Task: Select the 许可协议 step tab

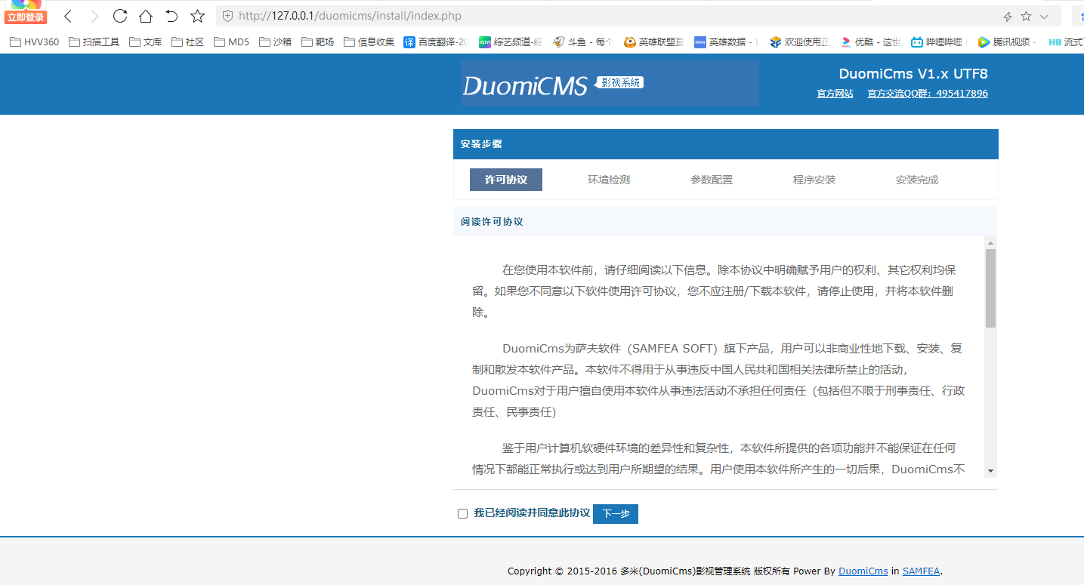Action: 506,180
